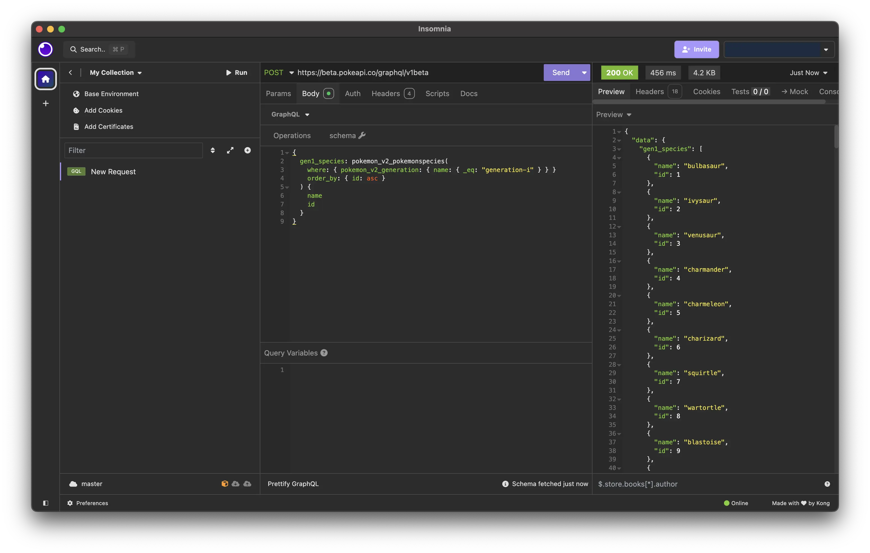Click Query Variables help icon
870x553 pixels.
click(x=324, y=353)
